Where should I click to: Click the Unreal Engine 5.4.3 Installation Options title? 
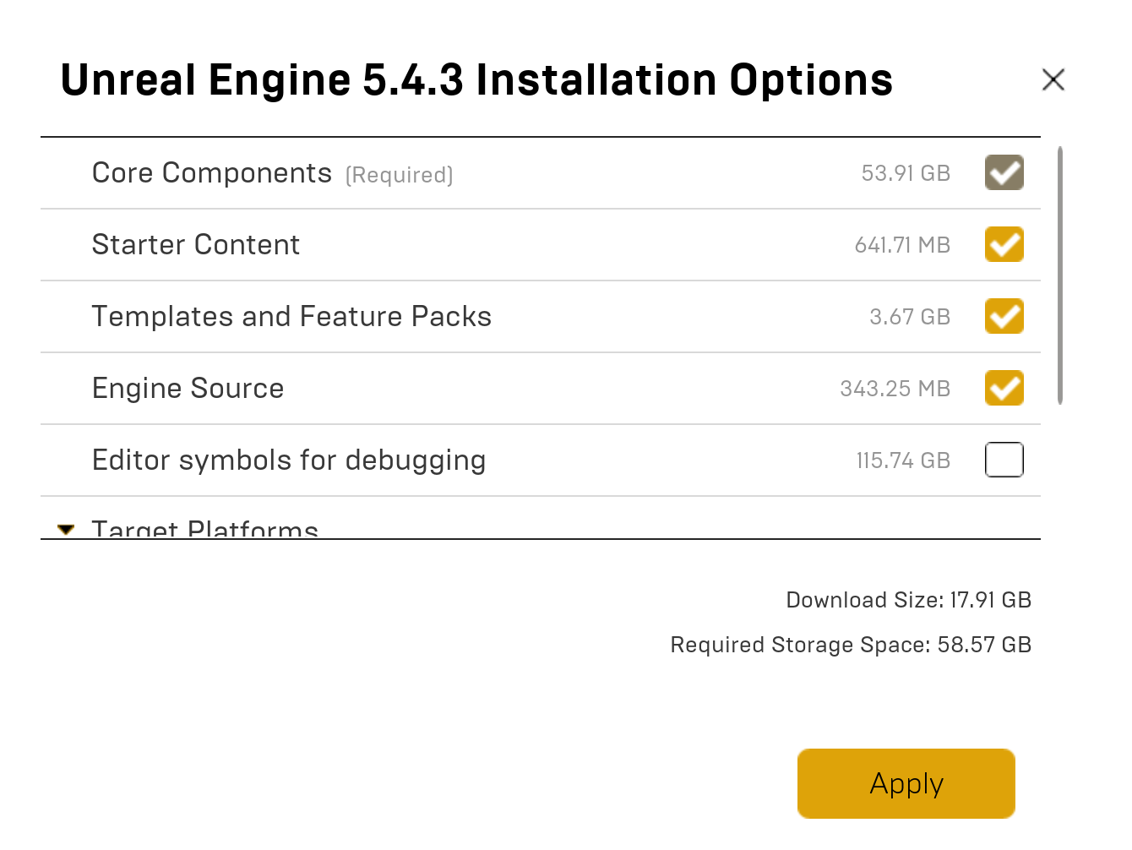click(x=476, y=80)
